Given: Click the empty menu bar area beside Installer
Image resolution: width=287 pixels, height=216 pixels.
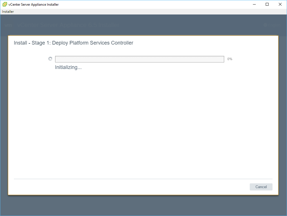Looking at the screenshot, I should 142,12.
